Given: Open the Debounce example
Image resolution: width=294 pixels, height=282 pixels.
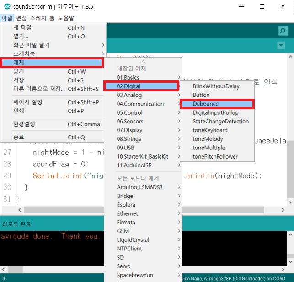Looking at the screenshot, I should pos(217,104).
